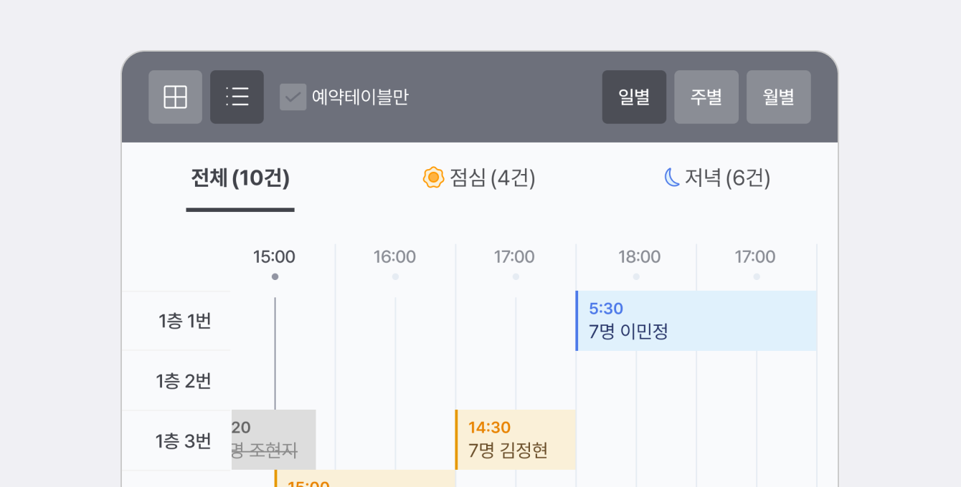Switch to 월별 monthly view
Screen dimensions: 961x487
[x=779, y=97]
